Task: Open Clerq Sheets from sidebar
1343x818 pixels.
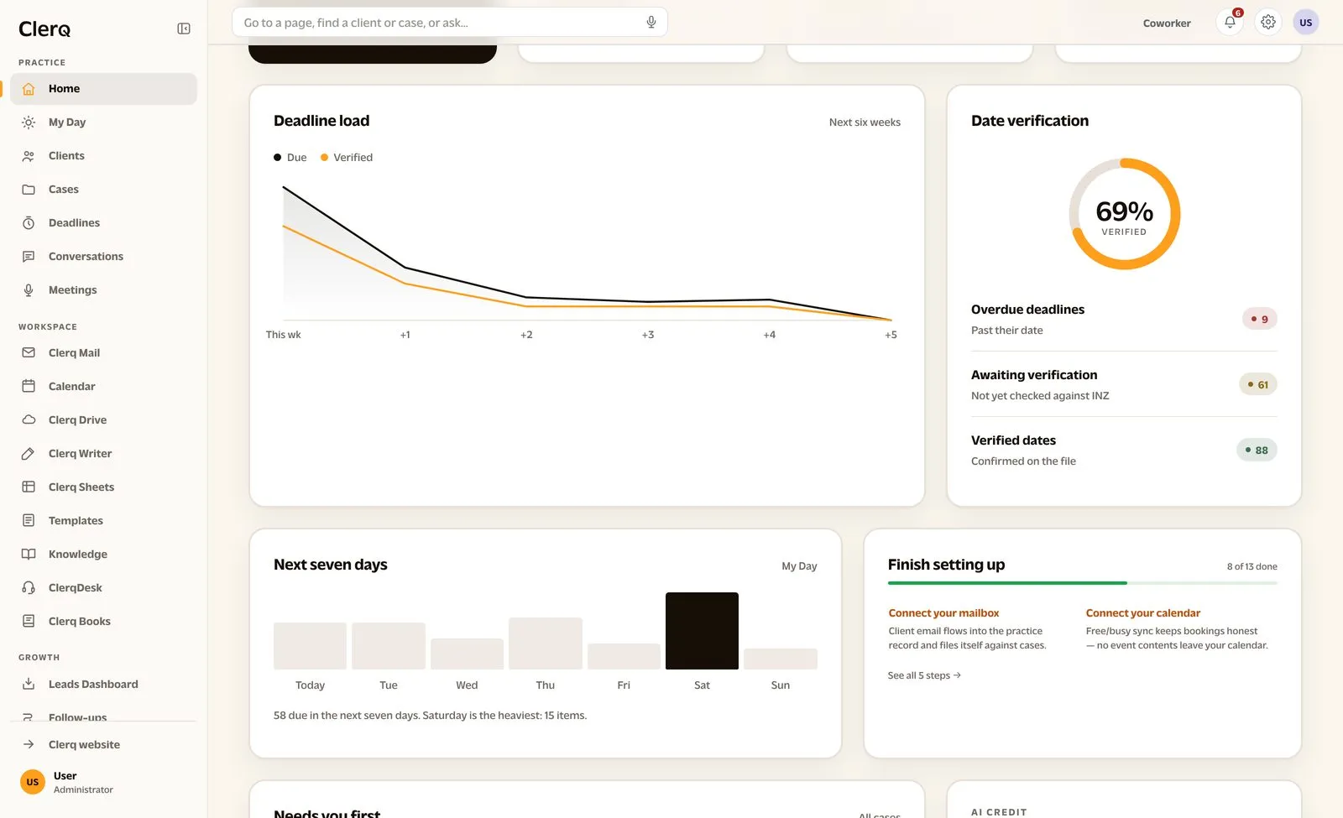Action: click(104, 487)
